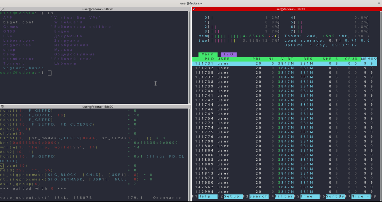Click the CPU 0 usage meter in htop
The height and width of the screenshot is (202, 382).
point(242,18)
